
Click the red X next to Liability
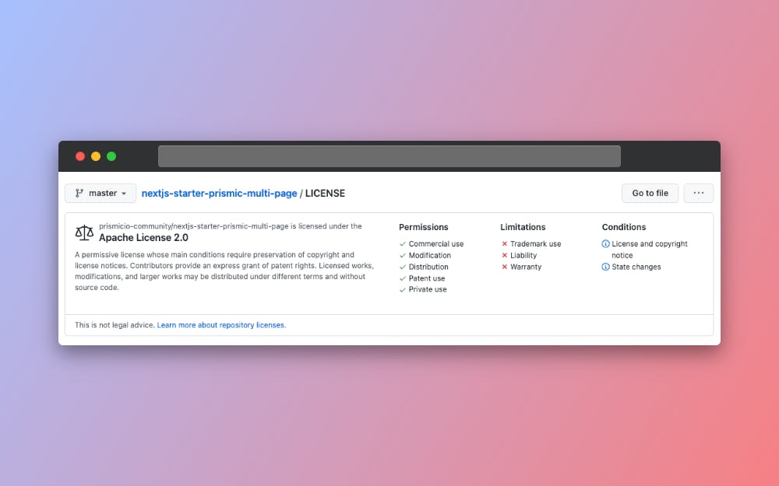click(505, 255)
